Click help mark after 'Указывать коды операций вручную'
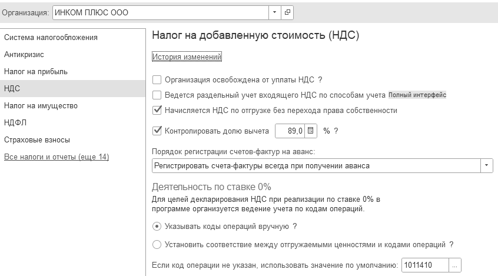 coord(295,227)
